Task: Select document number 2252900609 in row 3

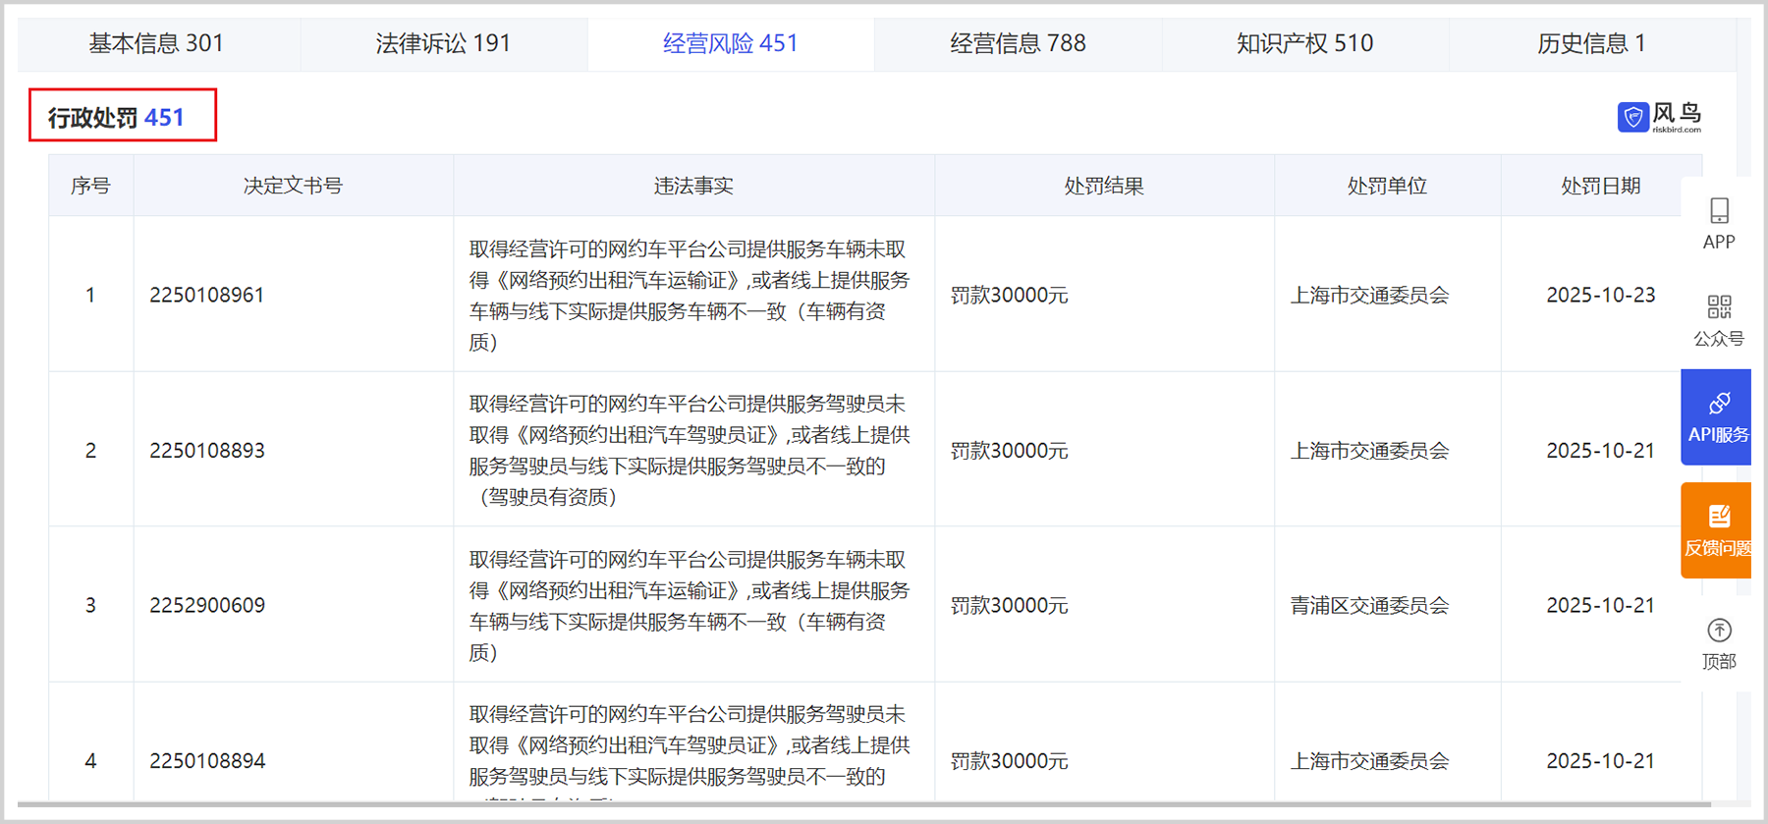Action: [207, 606]
